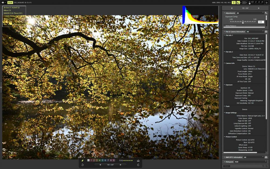This screenshot has width=270, height=169.
Task: Open the Histogram RGB channel dropdown
Action: click(x=250, y=162)
